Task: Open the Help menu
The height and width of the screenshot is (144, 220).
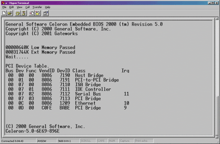Action: pyautogui.click(x=47, y=7)
